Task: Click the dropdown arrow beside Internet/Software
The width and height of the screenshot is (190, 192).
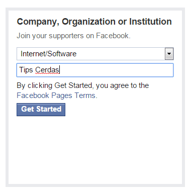Action: (x=169, y=54)
